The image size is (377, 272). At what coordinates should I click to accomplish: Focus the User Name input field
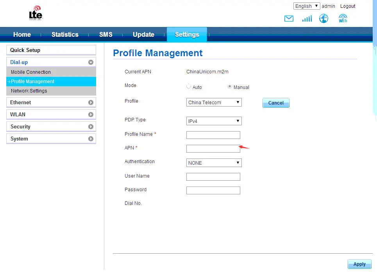tap(213, 177)
